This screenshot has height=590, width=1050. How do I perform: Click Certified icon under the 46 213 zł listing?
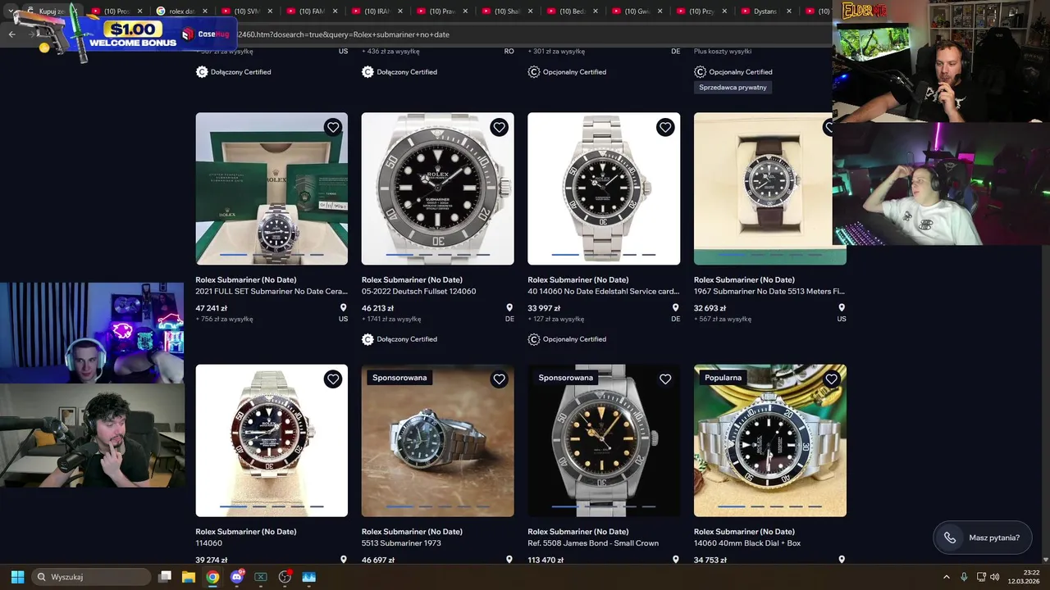[367, 339]
